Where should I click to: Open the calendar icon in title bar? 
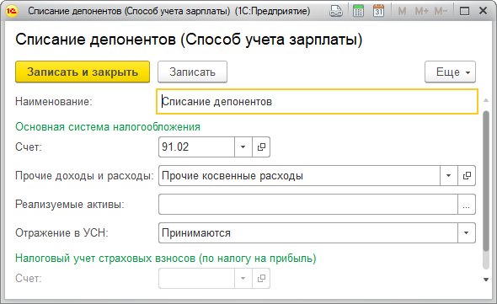tap(378, 11)
